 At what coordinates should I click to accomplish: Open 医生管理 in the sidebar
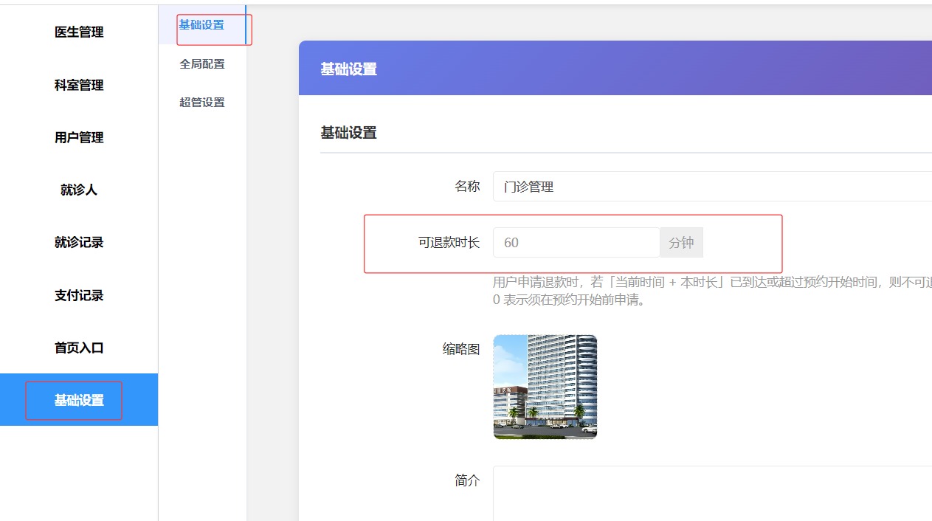[x=79, y=32]
